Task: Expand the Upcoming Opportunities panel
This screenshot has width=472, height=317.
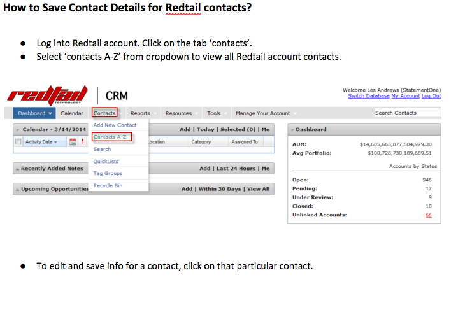Action: (x=17, y=190)
